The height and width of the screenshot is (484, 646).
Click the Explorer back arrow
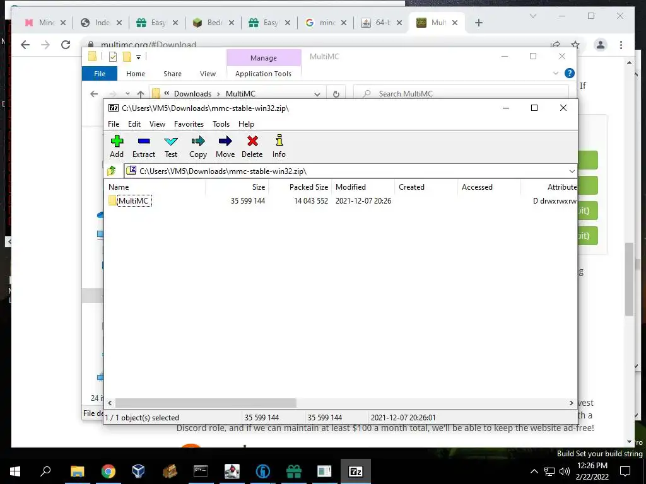[94, 94]
